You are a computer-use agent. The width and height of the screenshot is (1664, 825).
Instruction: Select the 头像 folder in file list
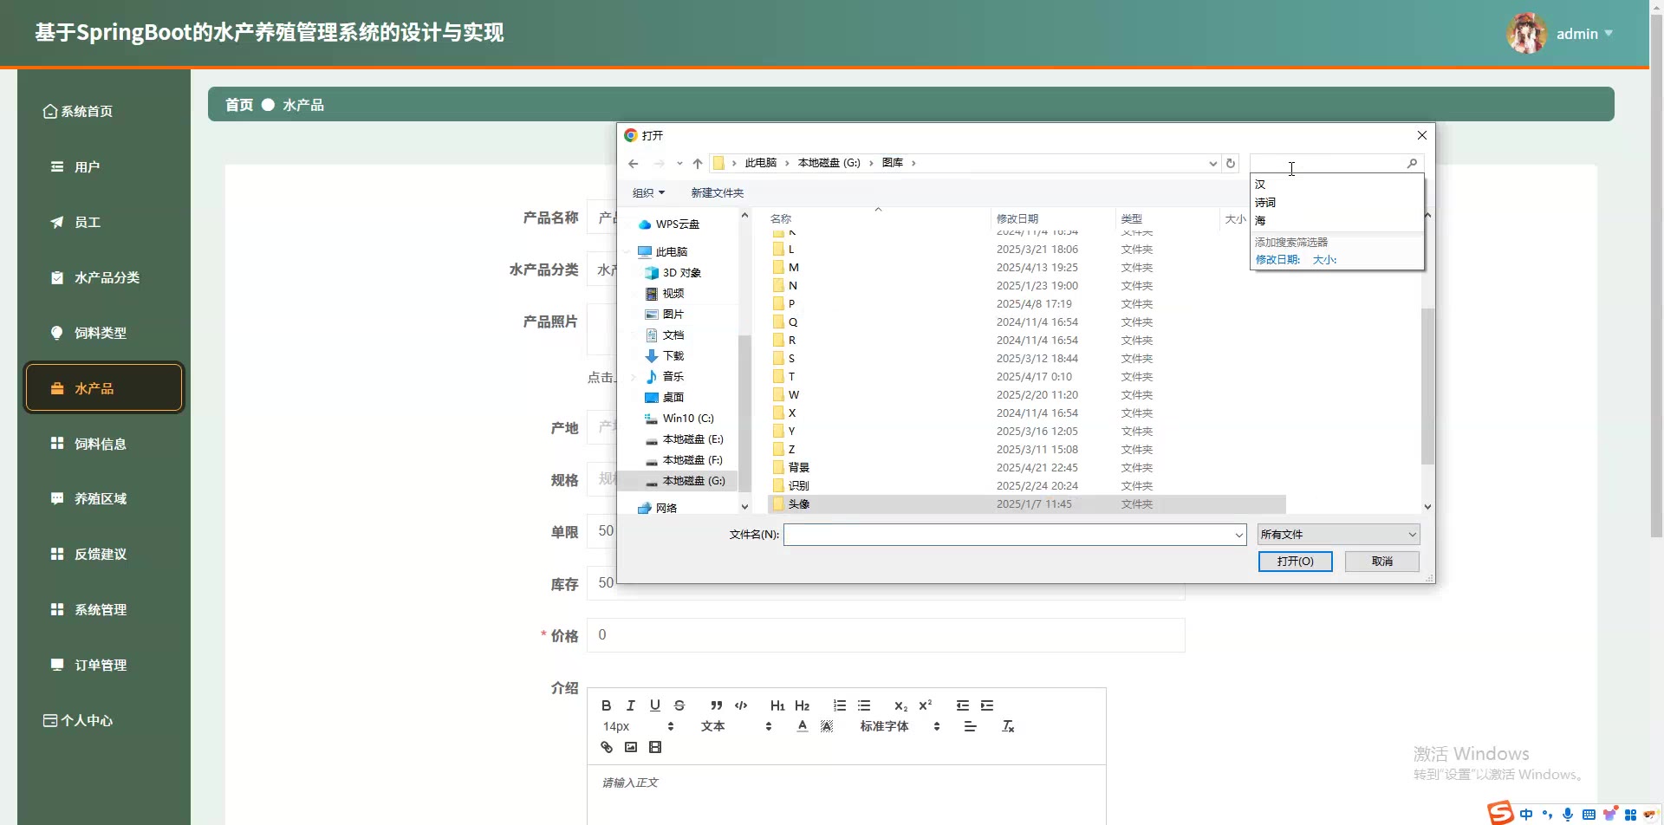point(798,504)
